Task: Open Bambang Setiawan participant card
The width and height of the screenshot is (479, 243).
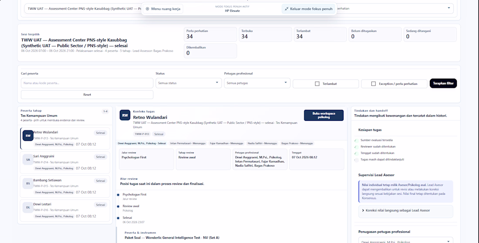Action: [x=65, y=186]
